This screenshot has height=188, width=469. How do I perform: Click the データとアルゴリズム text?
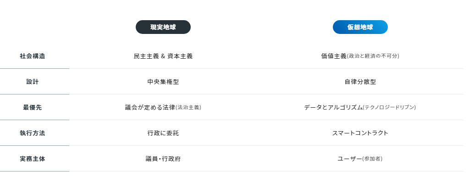[x=333, y=107]
